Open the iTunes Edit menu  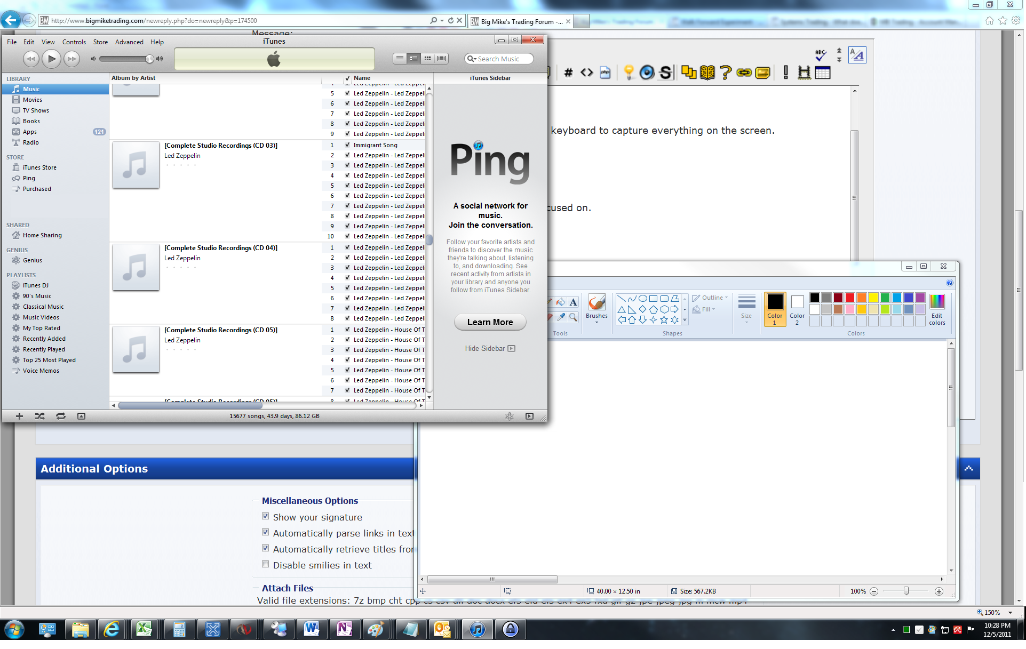(29, 42)
